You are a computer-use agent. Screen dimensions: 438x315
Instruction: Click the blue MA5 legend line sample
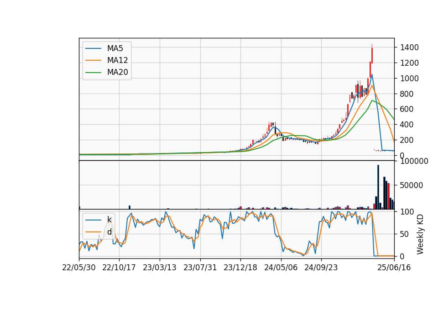click(93, 49)
